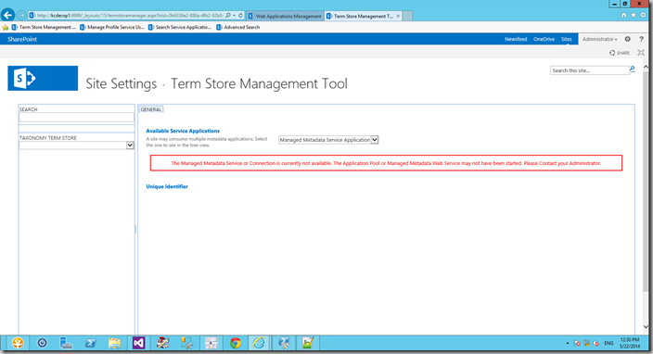Open Term Store Management favorite link
653x354 pixels.
point(44,28)
